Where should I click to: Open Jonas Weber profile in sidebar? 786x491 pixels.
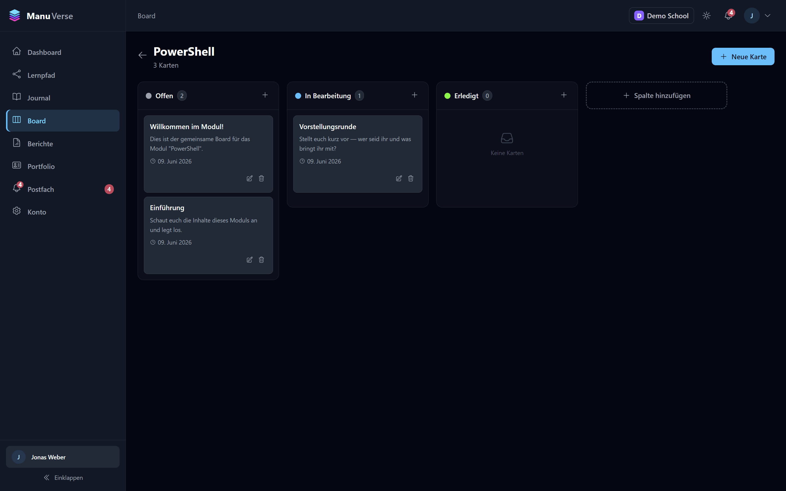point(63,457)
